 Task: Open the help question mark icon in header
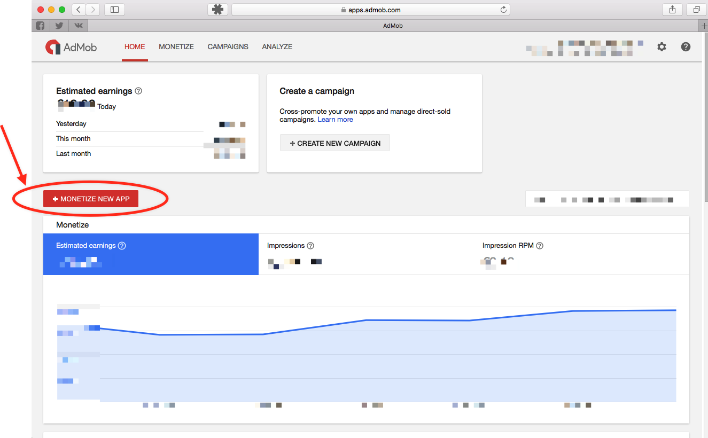[686, 47]
